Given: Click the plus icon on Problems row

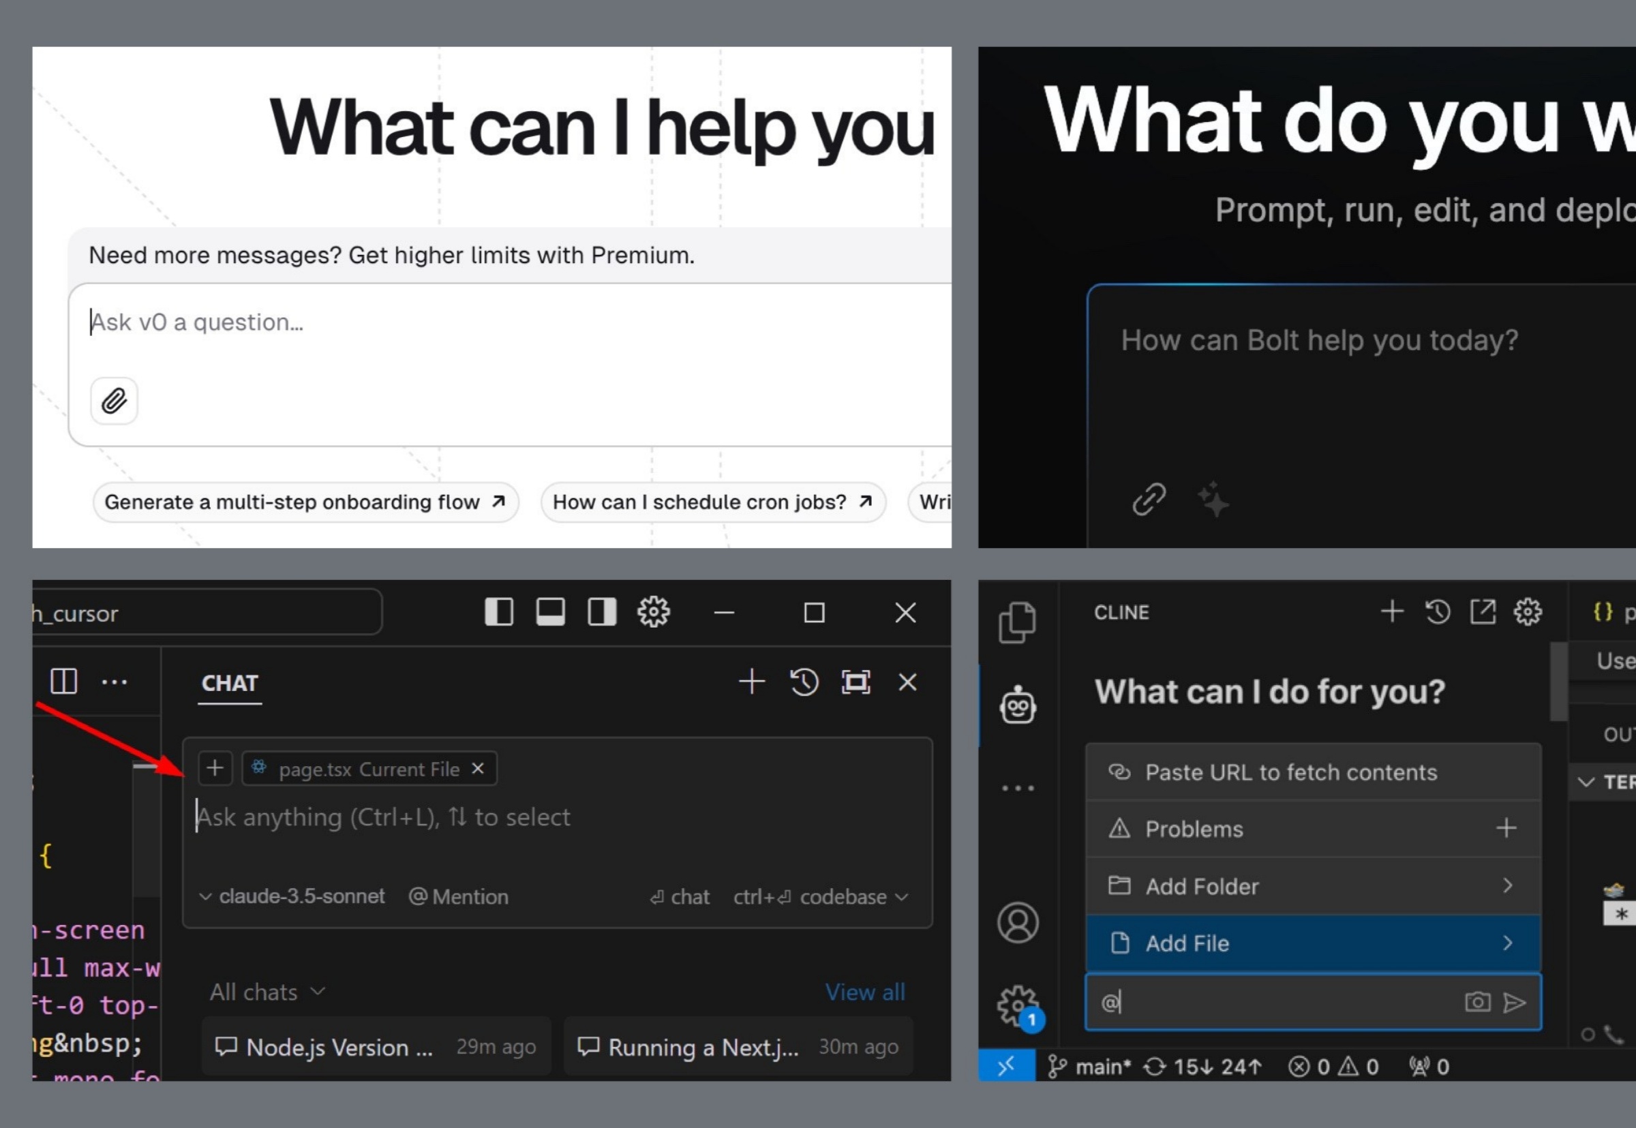Looking at the screenshot, I should [1506, 828].
